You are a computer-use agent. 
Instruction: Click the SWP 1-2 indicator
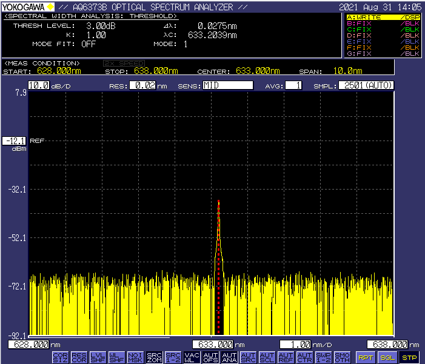323,357
